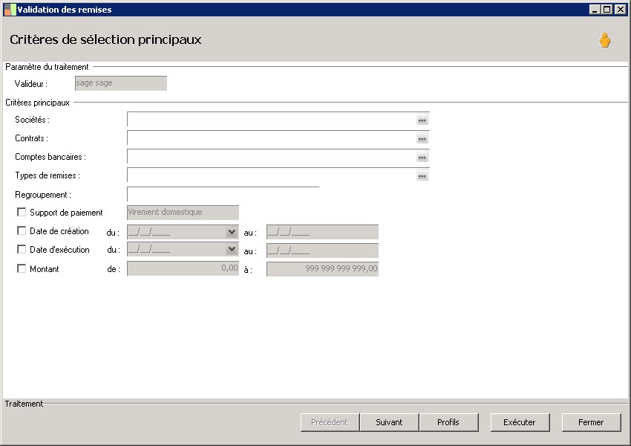Maximize the Validation des remises window
The image size is (631, 446).
click(607, 9)
